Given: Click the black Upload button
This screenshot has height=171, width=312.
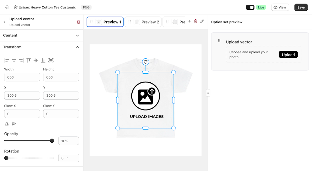Looking at the screenshot, I should (288, 55).
